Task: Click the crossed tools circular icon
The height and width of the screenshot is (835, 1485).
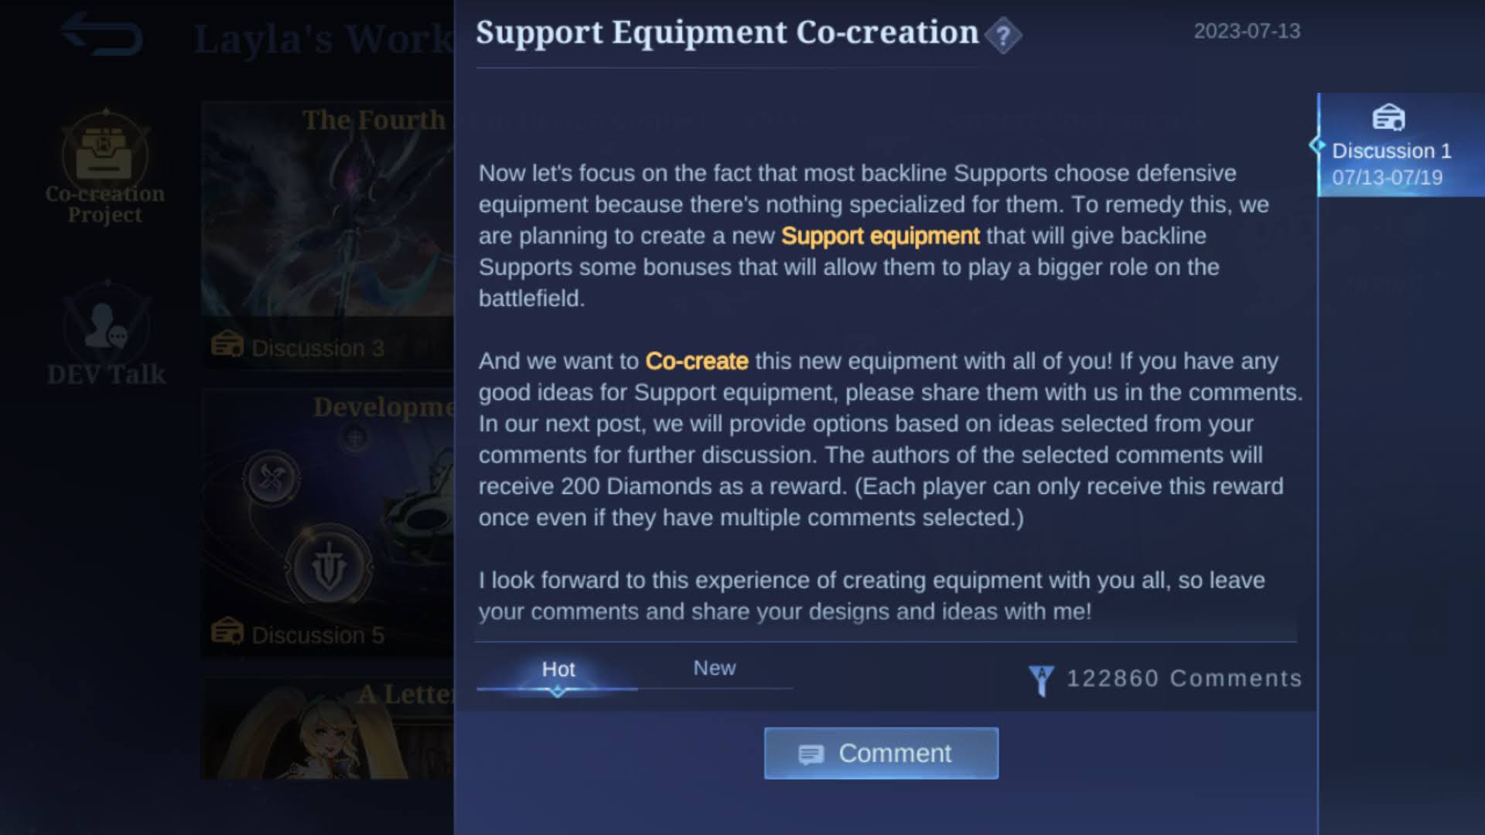Action: pyautogui.click(x=271, y=478)
